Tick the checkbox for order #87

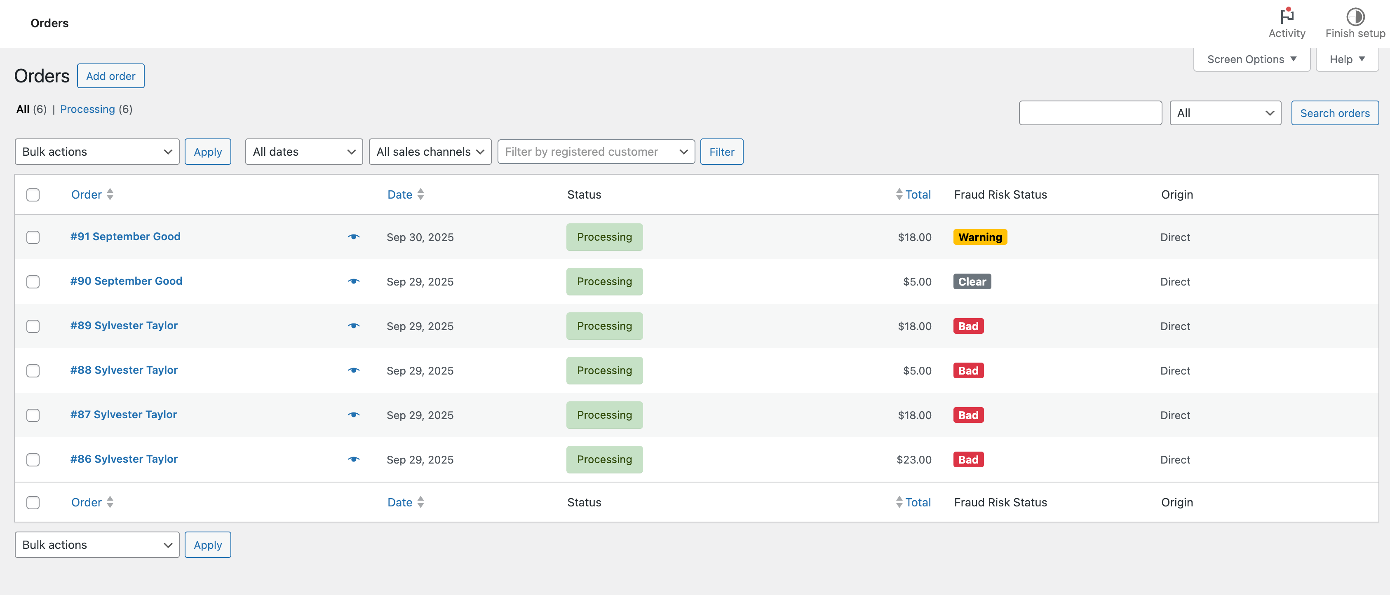click(33, 415)
